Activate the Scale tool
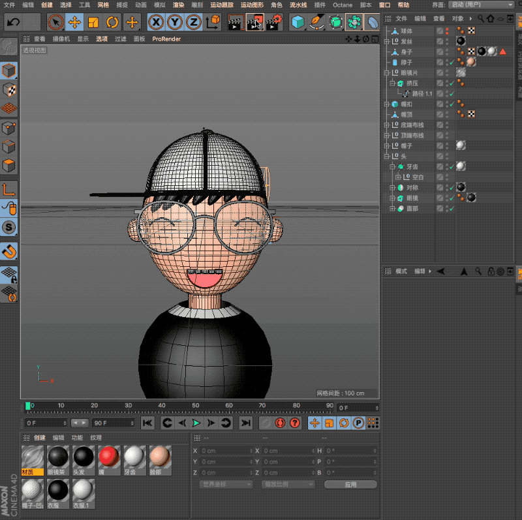Viewport: 522px width, 520px height. point(93,22)
